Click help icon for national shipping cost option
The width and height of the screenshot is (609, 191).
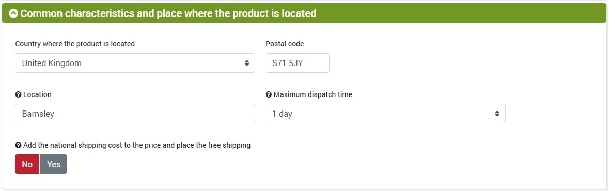(18, 145)
